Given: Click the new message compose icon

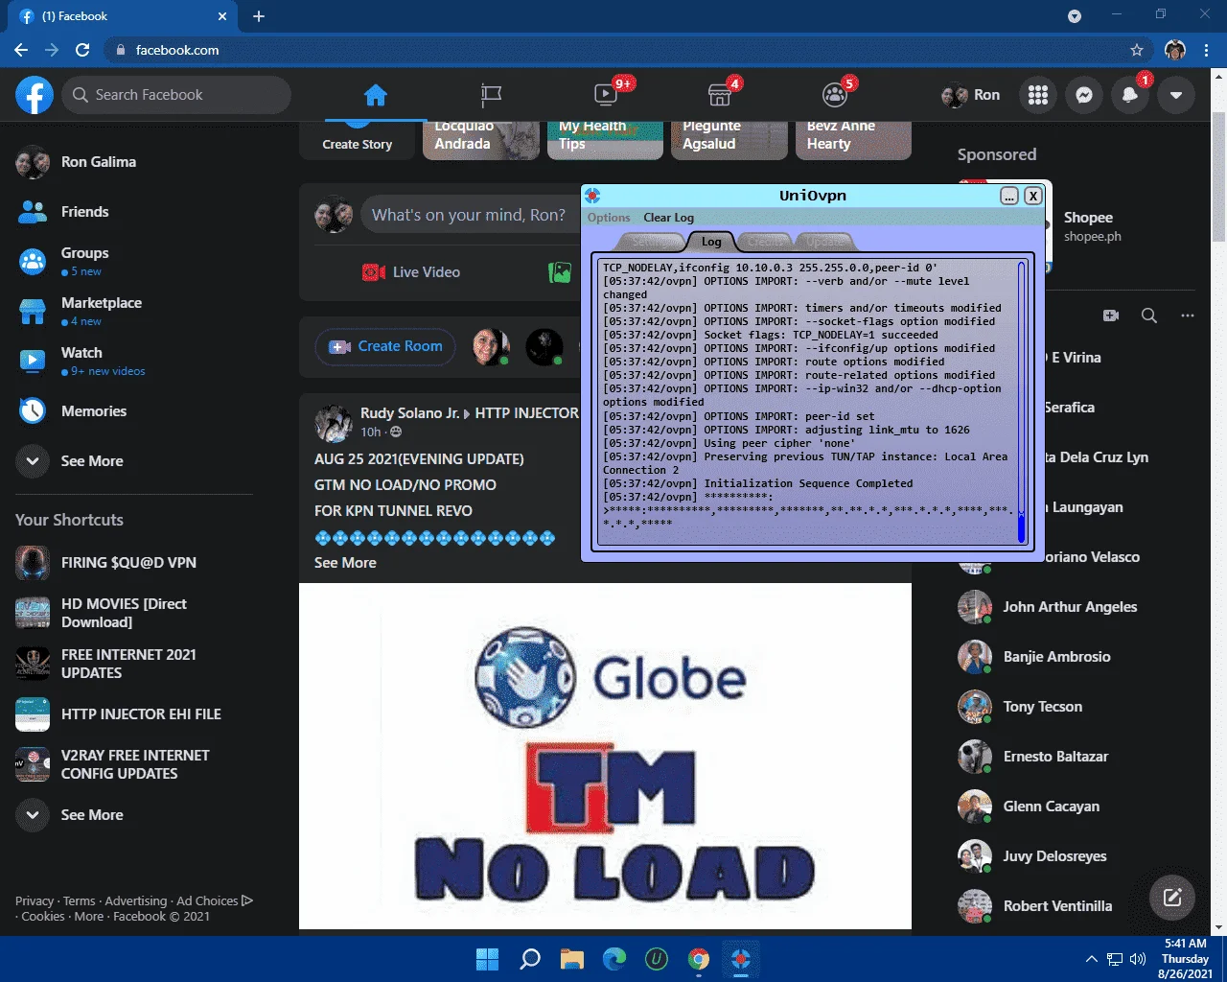Looking at the screenshot, I should tap(1172, 898).
